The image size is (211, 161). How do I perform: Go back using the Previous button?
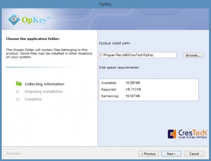click(149, 154)
